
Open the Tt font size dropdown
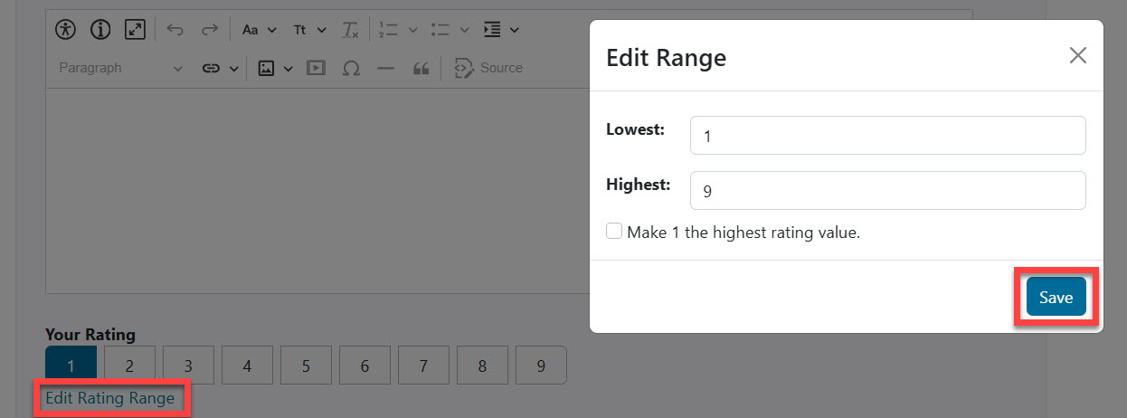tap(309, 30)
